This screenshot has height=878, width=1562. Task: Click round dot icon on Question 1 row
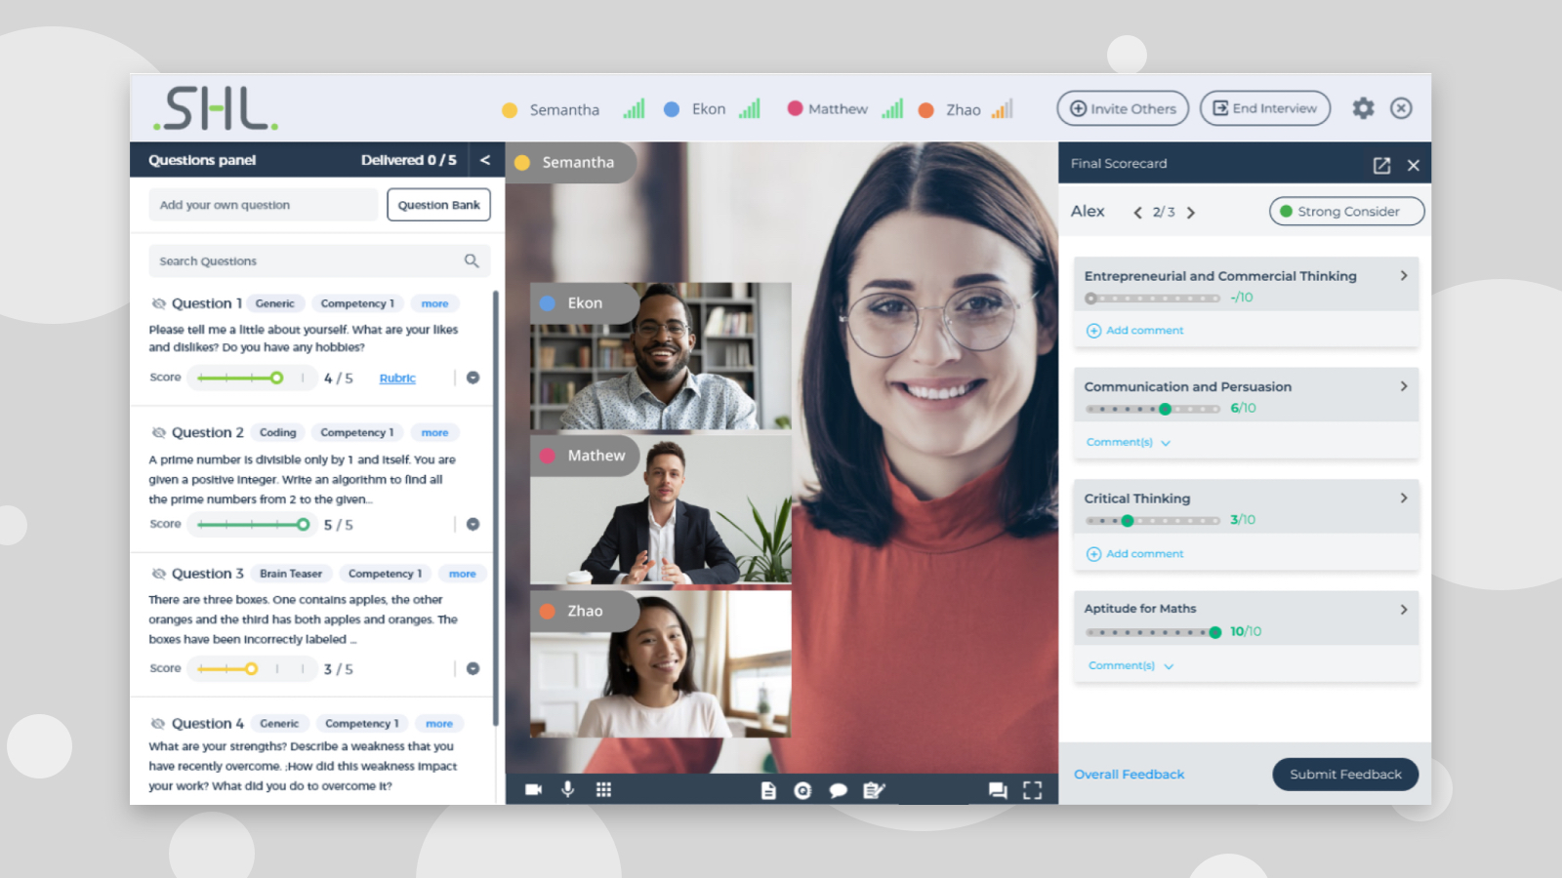click(x=473, y=378)
